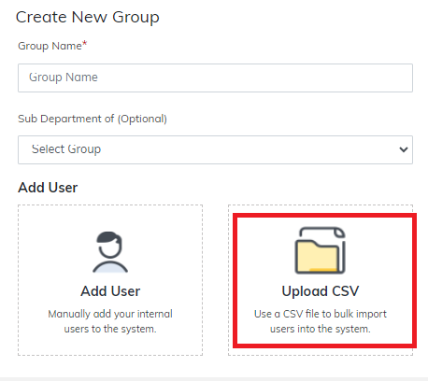Select the red-highlighted Upload CSV card
428x381 pixels.
(x=324, y=280)
